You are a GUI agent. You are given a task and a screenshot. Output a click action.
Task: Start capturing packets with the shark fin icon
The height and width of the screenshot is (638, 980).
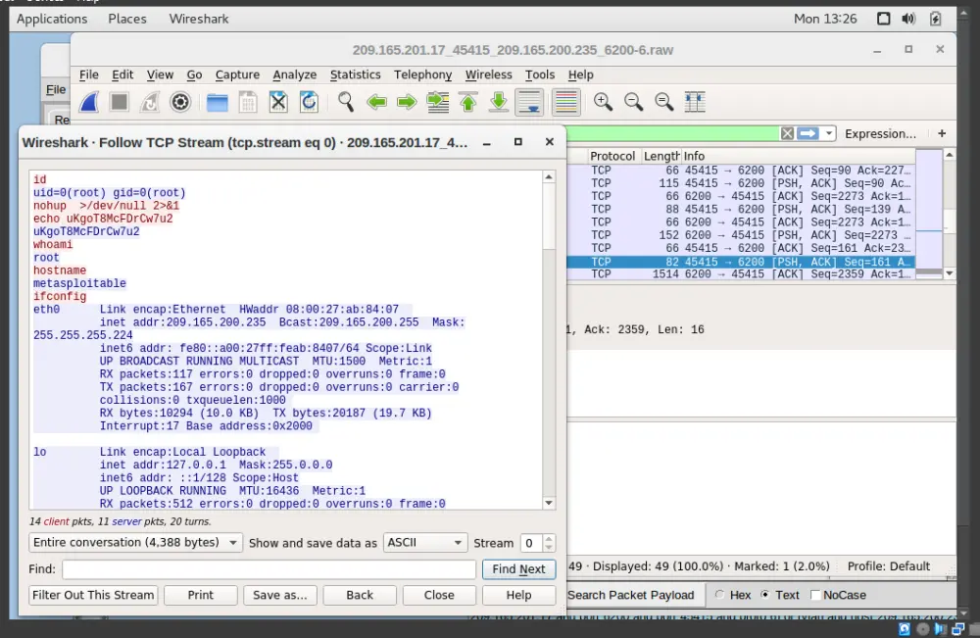tap(89, 101)
